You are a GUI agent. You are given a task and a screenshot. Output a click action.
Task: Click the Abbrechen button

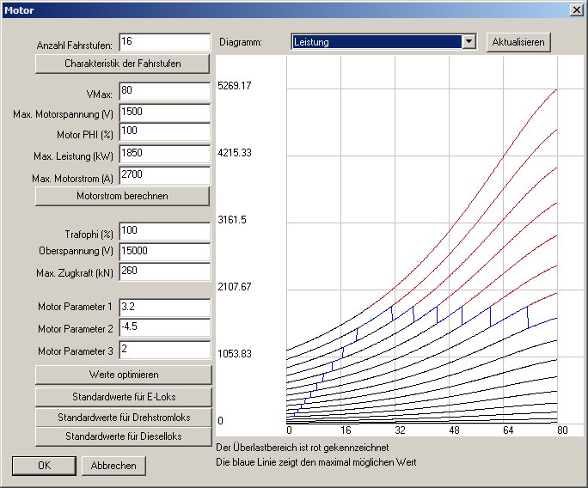[113, 466]
